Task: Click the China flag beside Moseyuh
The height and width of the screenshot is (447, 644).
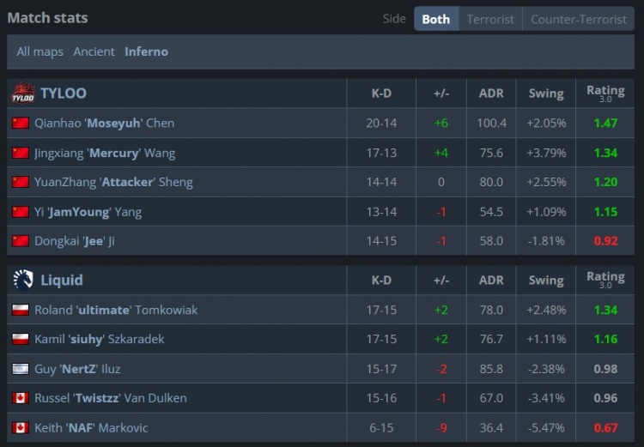Action: (x=21, y=124)
